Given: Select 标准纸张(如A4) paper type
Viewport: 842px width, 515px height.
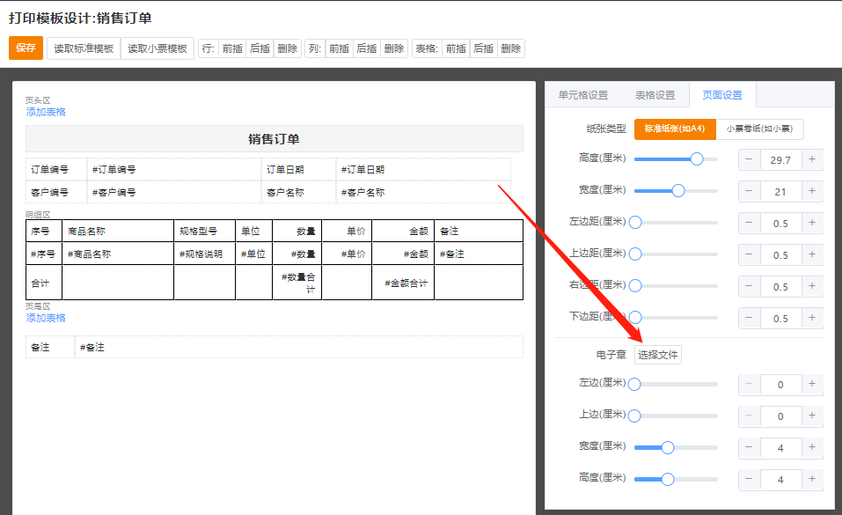Looking at the screenshot, I should click(675, 129).
